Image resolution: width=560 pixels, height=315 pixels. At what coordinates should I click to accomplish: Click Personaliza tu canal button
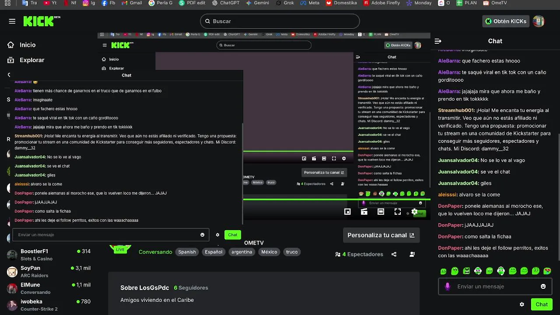tap(381, 235)
